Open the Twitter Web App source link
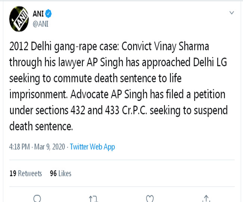 92,147
